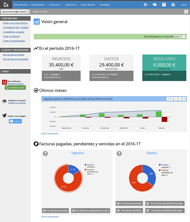Click Ver bienes vencidos button
Viewport: 190px width, 222px height.
(129, 210)
